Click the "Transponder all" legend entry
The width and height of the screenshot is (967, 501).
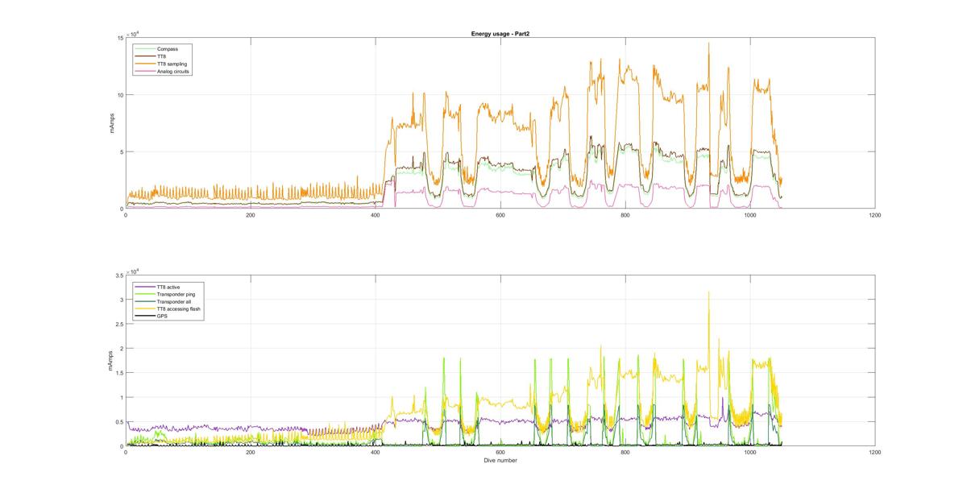point(174,301)
